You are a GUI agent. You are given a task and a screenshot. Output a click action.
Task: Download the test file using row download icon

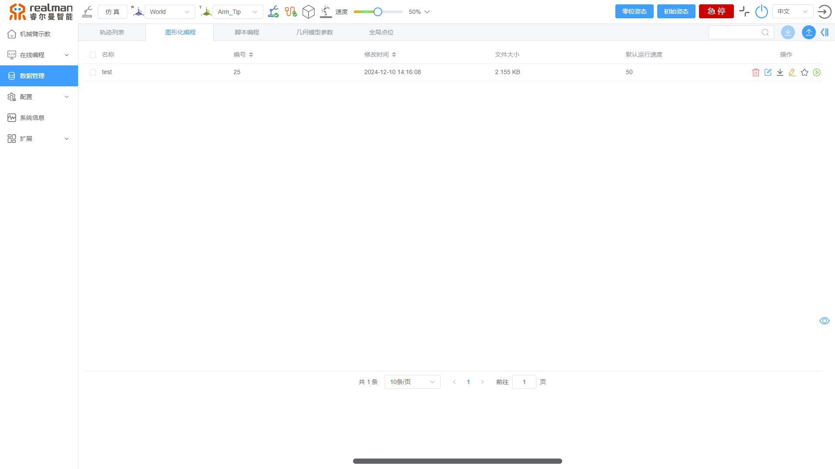click(x=780, y=72)
